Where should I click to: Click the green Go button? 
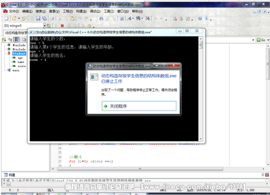coord(261,40)
